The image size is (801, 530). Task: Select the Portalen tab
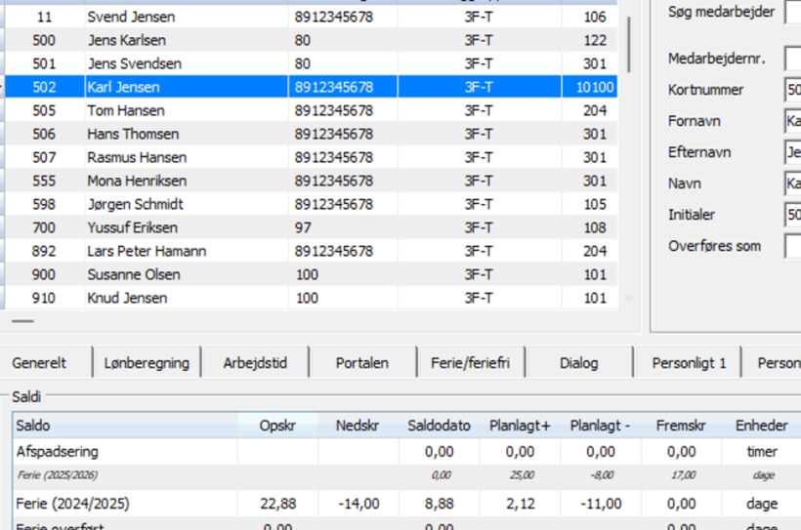click(361, 363)
